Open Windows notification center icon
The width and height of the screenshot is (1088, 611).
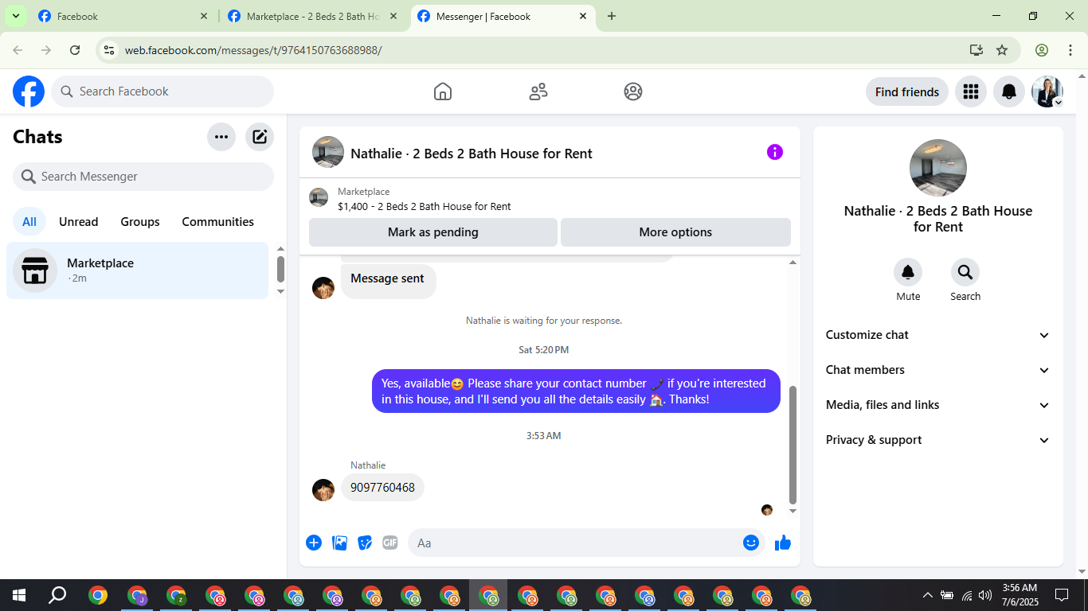tap(1062, 595)
